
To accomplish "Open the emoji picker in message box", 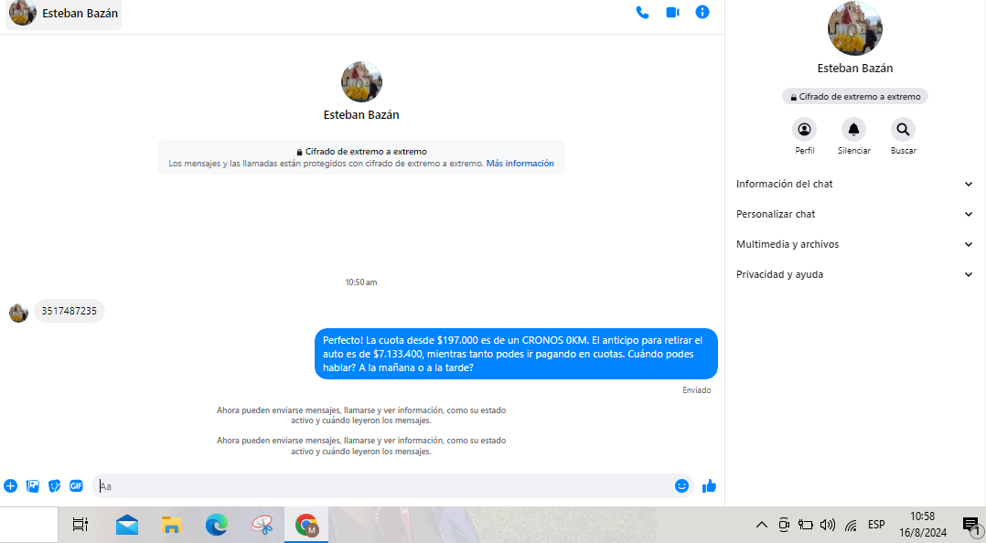I will tap(681, 486).
